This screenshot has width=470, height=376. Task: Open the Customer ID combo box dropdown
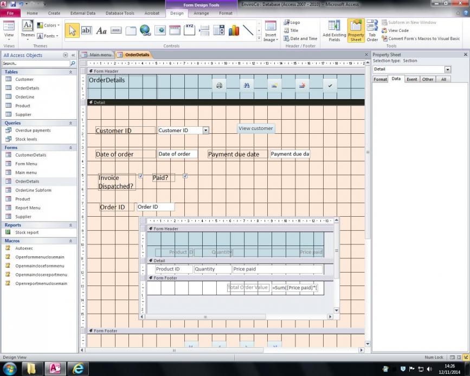[205, 131]
